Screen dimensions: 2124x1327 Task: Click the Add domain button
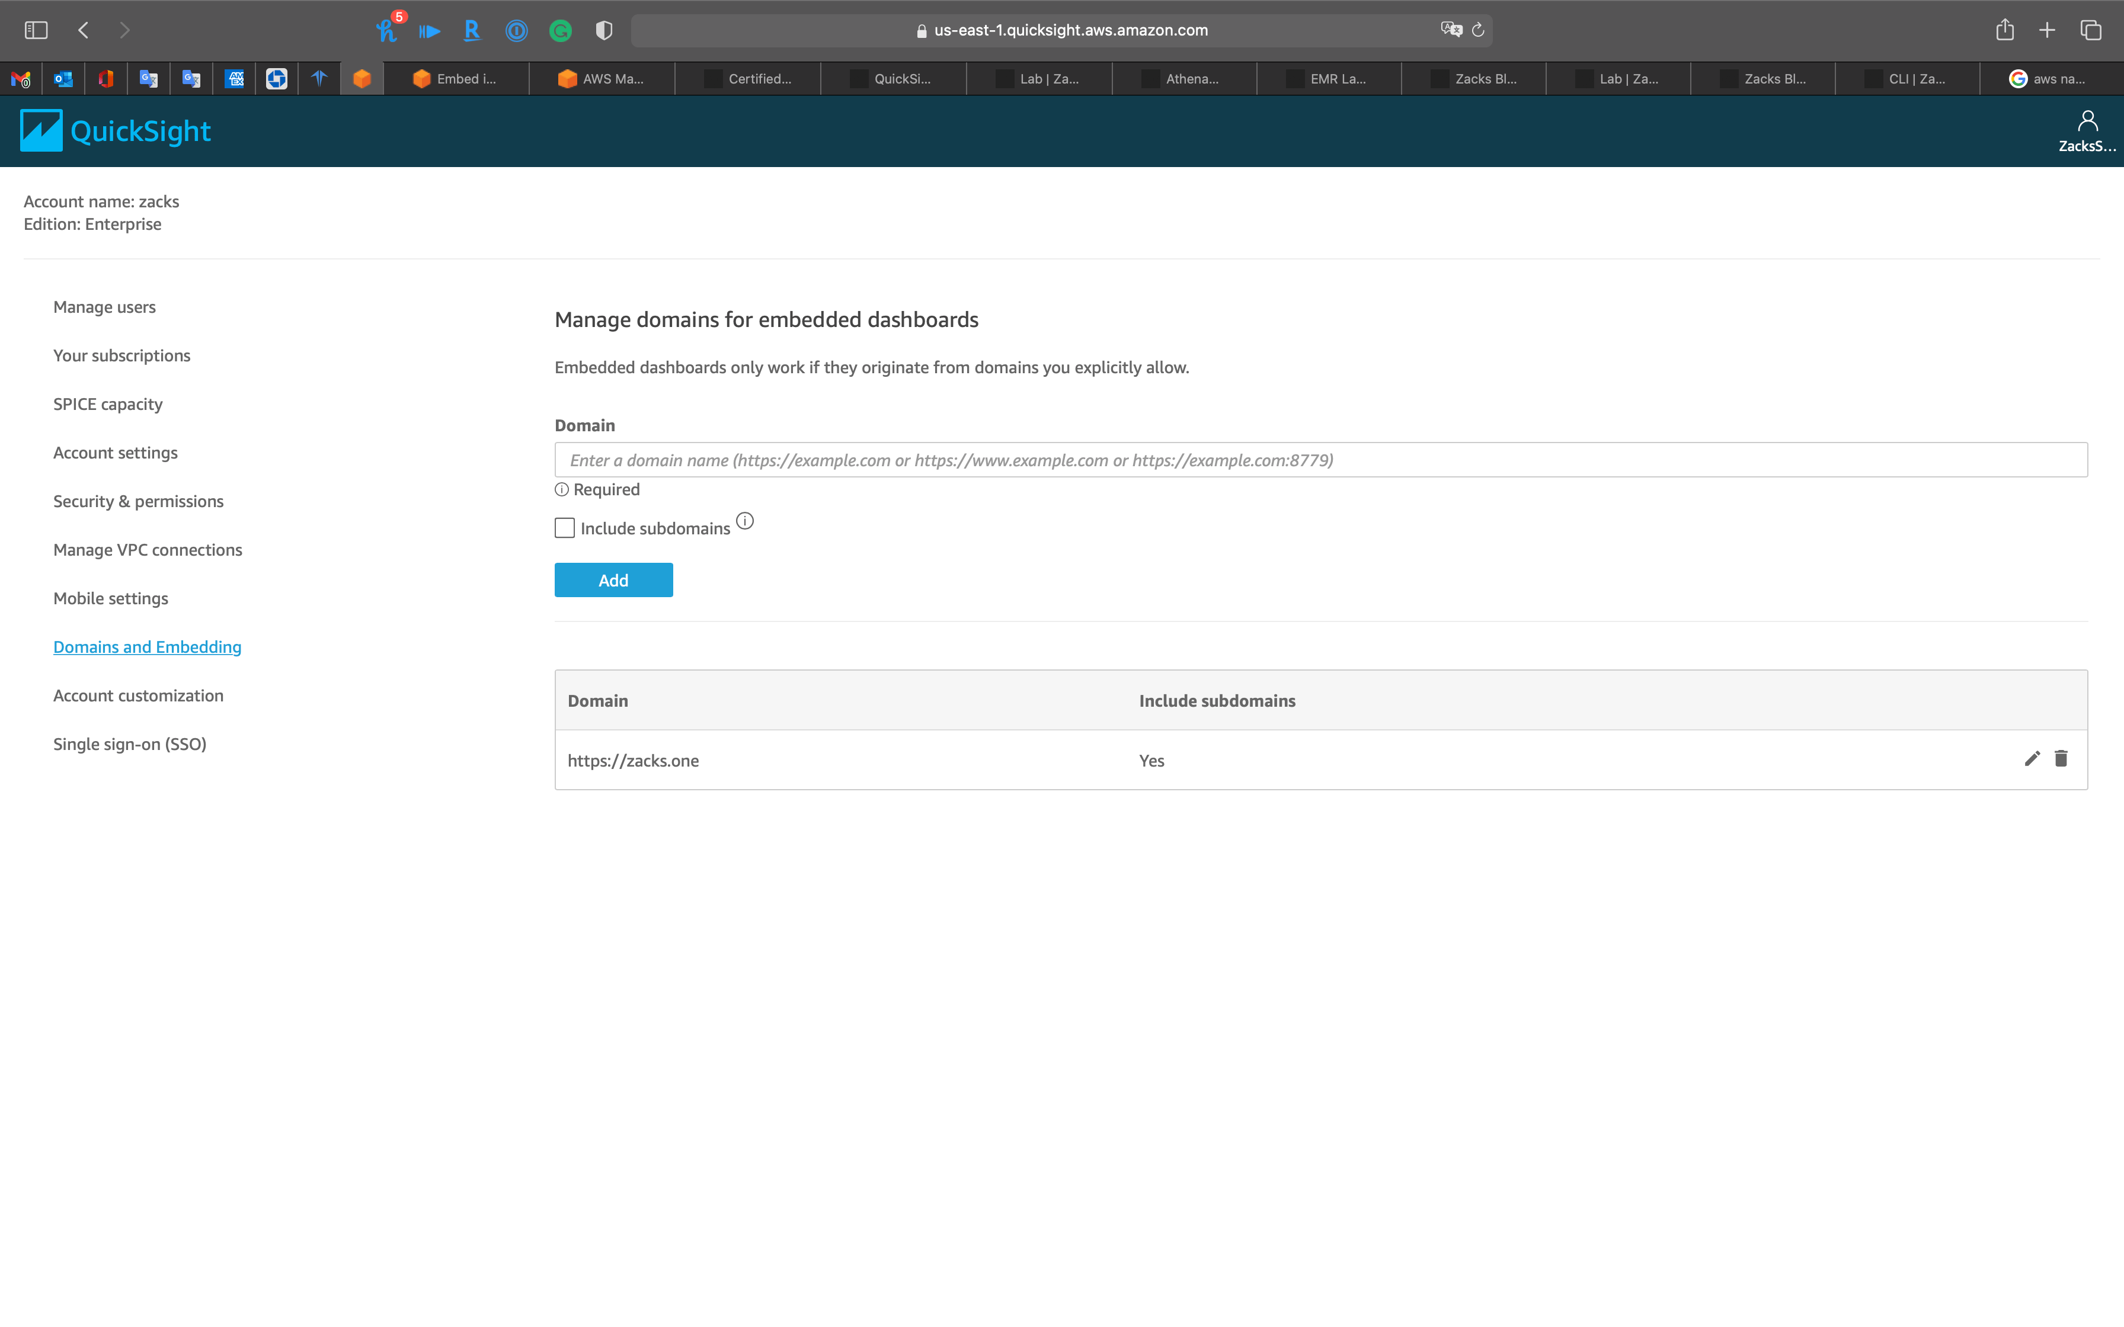(x=613, y=579)
